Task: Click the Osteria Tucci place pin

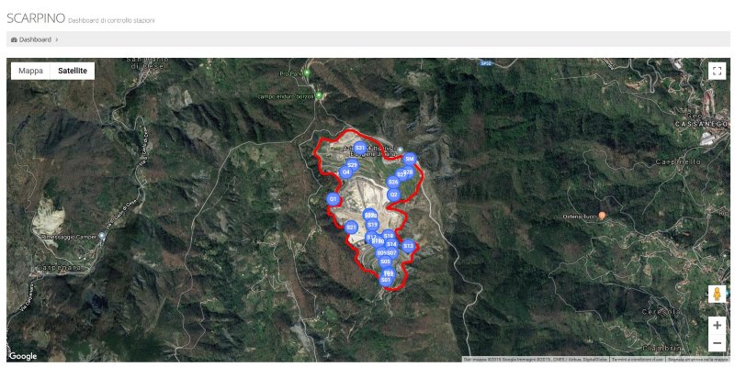Action: coord(603,216)
